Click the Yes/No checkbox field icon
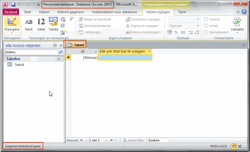Image resolution: width=250 pixels, height=152 pixels. click(x=63, y=26)
